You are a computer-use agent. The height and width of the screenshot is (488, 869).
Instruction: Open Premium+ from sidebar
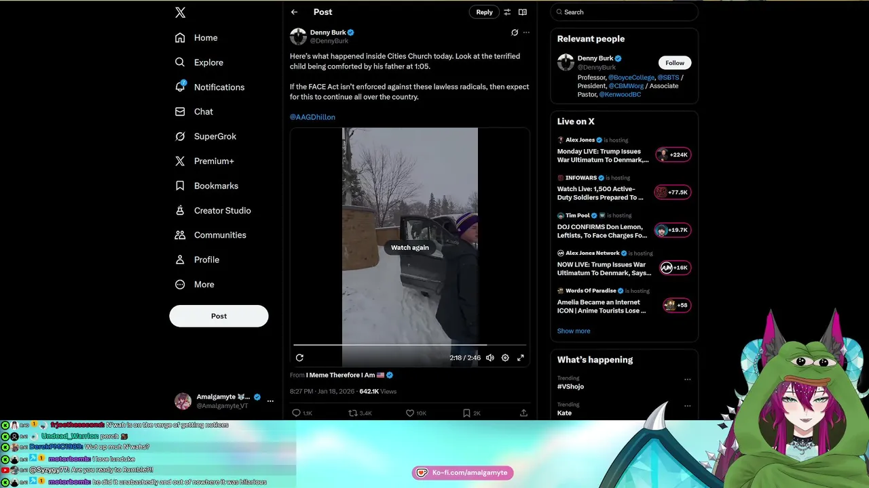[x=204, y=161]
